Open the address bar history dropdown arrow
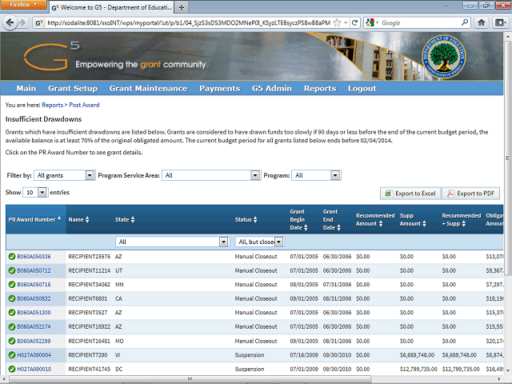This screenshot has height=384, width=512. (x=346, y=22)
